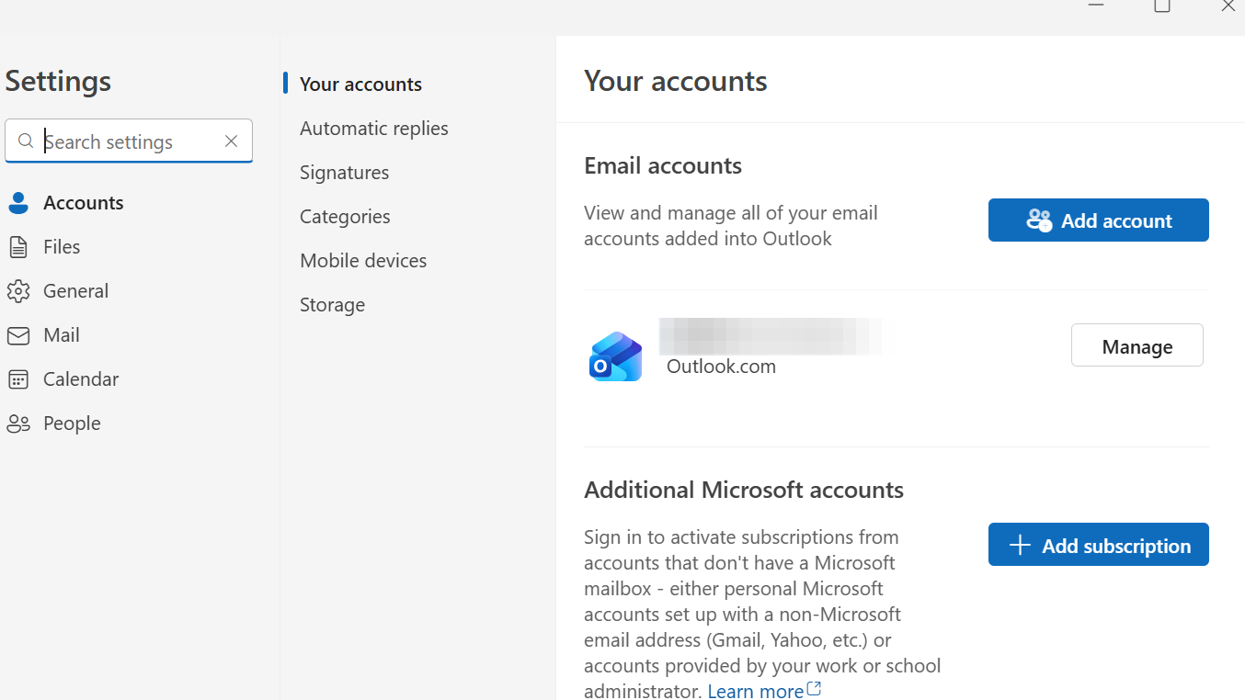This screenshot has width=1245, height=700.
Task: Click the Mail envelope icon
Action: [18, 335]
